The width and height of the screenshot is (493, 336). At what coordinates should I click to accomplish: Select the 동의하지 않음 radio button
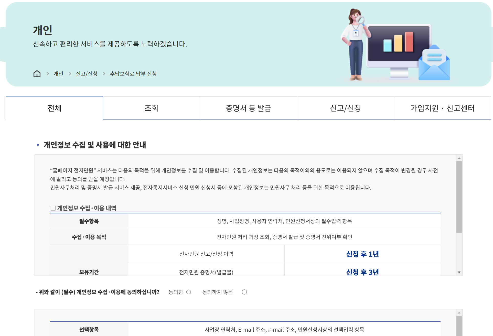(244, 292)
